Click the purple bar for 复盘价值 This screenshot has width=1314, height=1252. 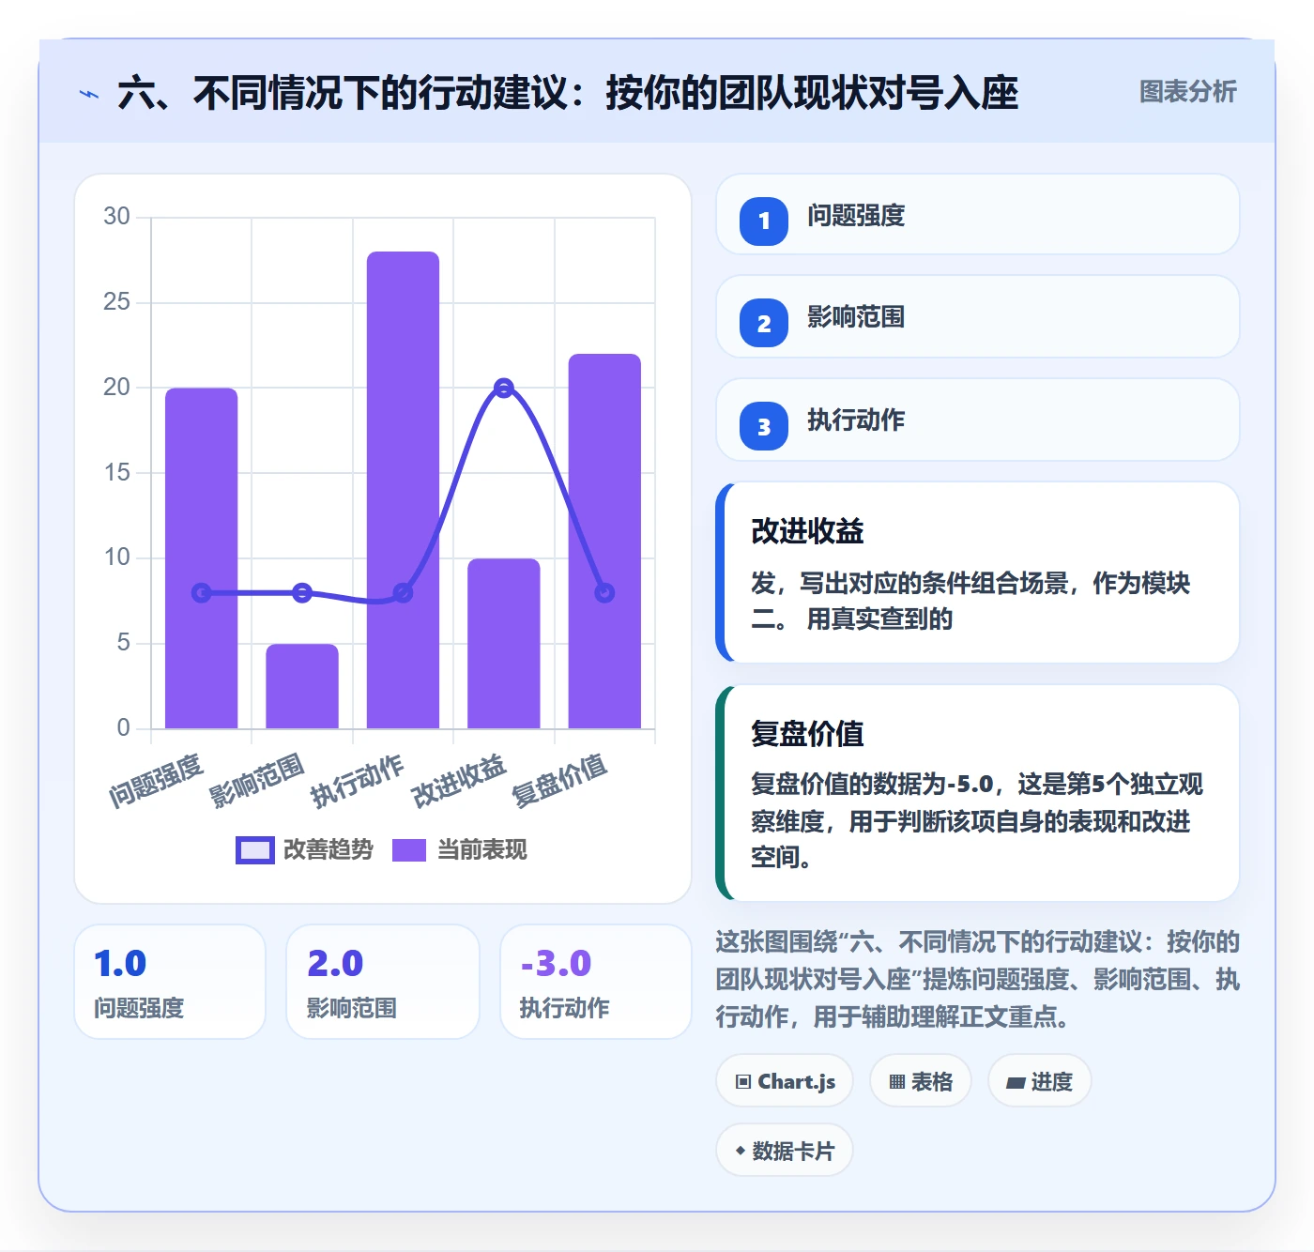coord(604,541)
